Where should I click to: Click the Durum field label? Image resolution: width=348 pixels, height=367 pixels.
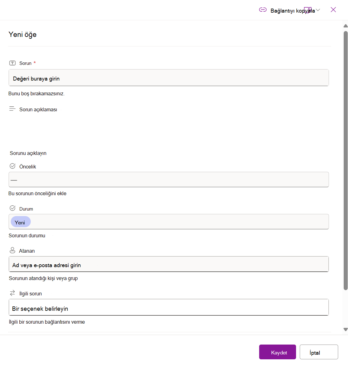pos(26,209)
